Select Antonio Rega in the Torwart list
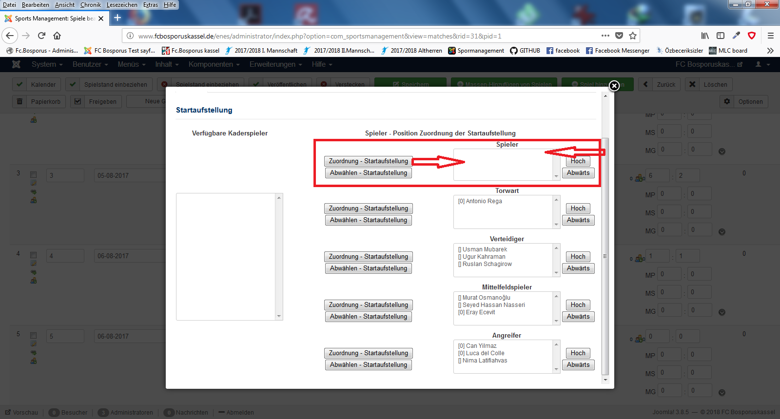Image resolution: width=780 pixels, height=419 pixels. click(480, 201)
